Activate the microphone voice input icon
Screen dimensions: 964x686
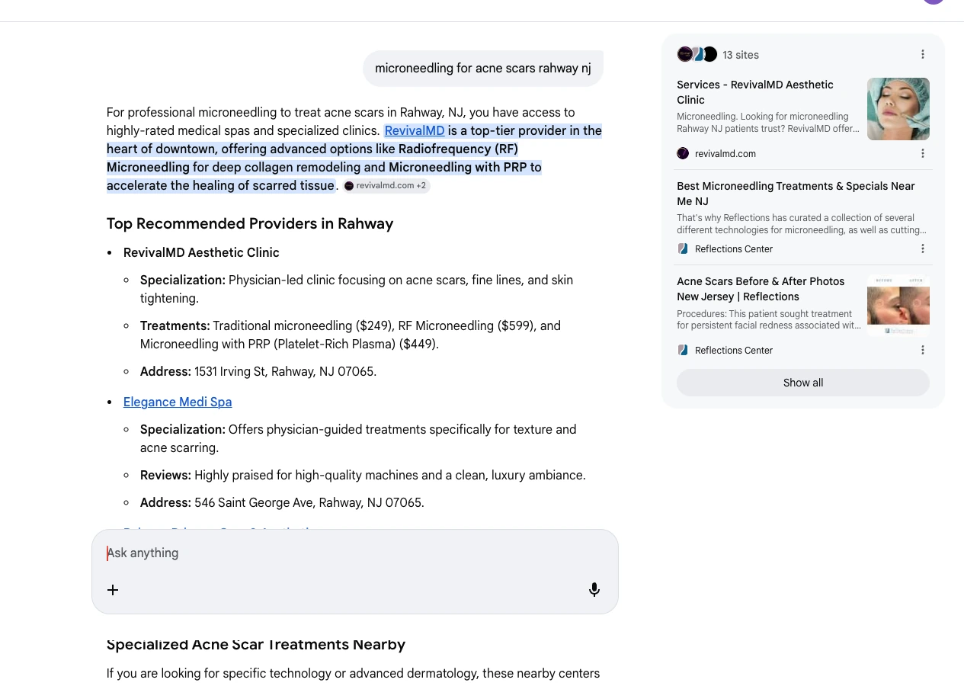pyautogui.click(x=594, y=590)
